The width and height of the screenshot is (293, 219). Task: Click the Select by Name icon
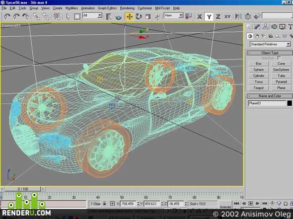pos(109,17)
